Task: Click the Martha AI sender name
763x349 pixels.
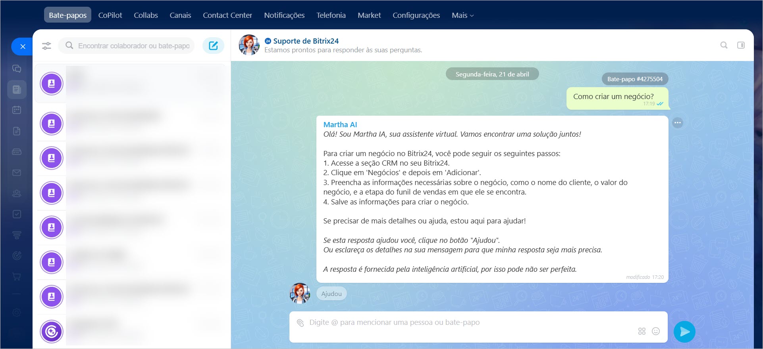Action: [340, 124]
